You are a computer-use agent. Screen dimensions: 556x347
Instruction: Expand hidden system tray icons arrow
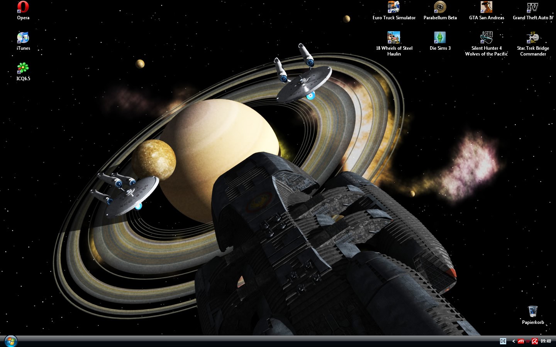[514, 341]
